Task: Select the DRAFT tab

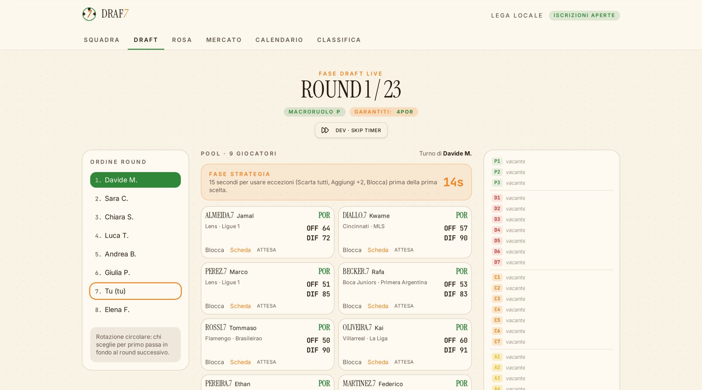Action: (x=146, y=40)
